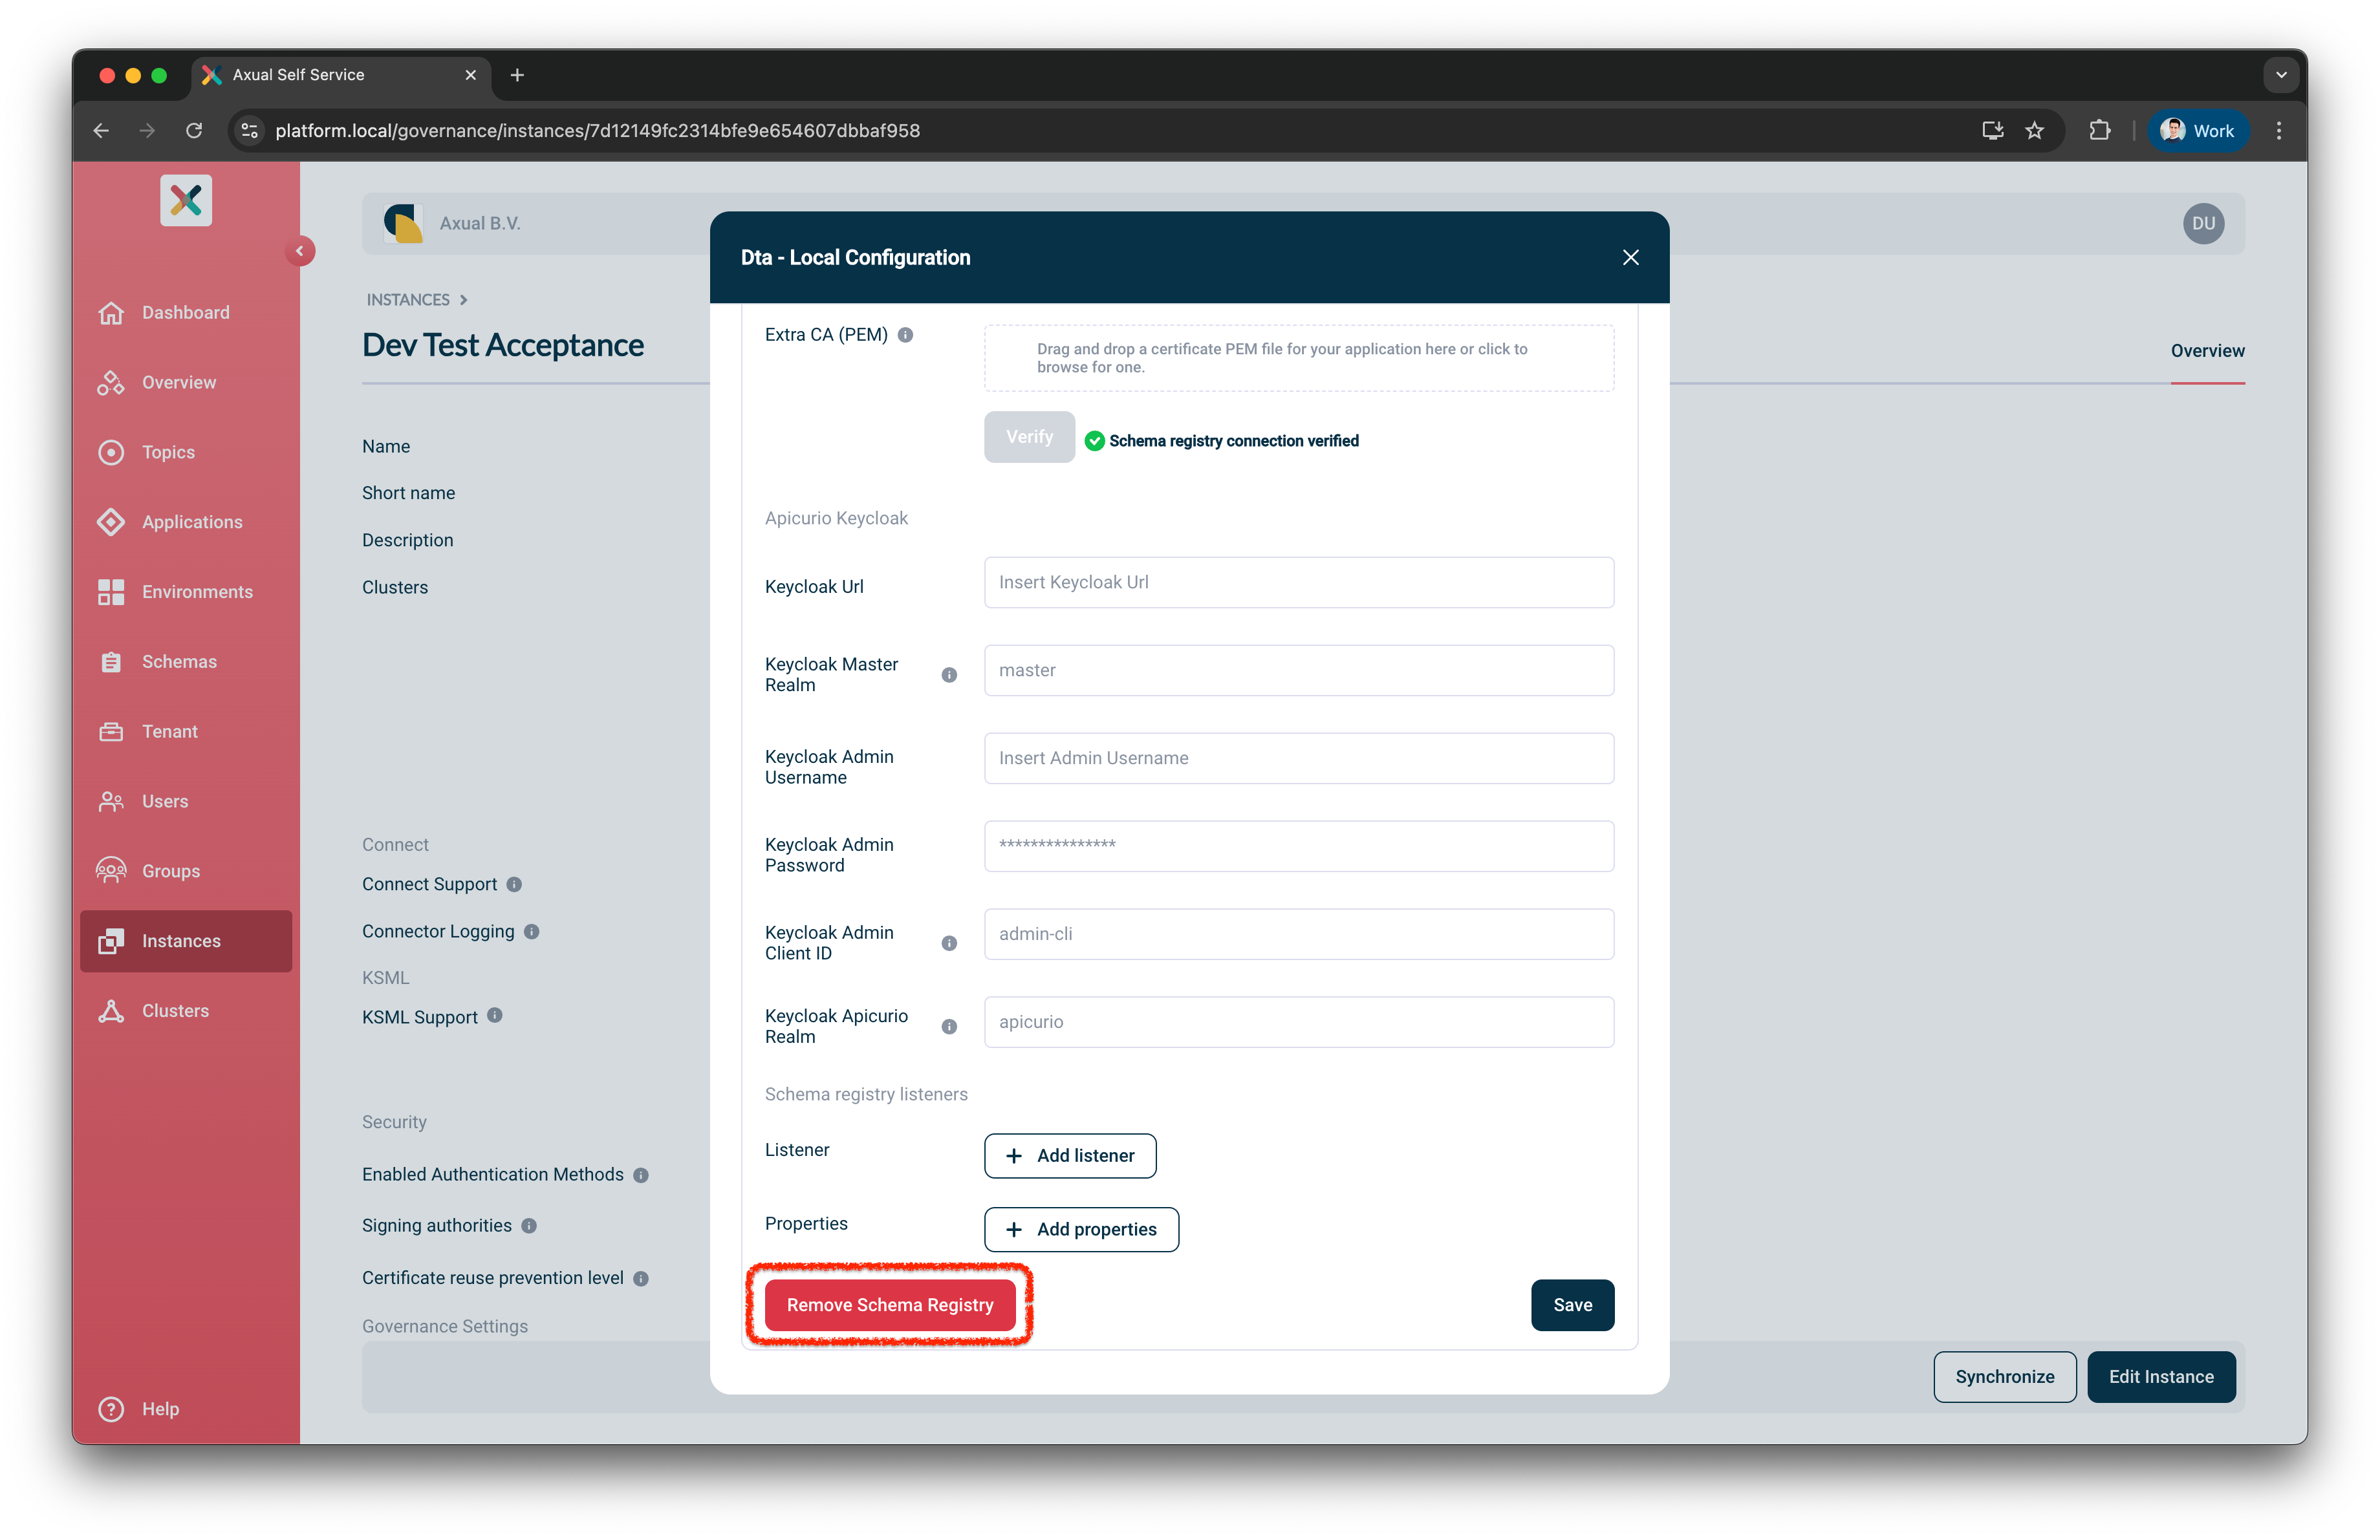The width and height of the screenshot is (2380, 1540).
Task: Collapse the red navigation sidebar
Action: (x=301, y=251)
